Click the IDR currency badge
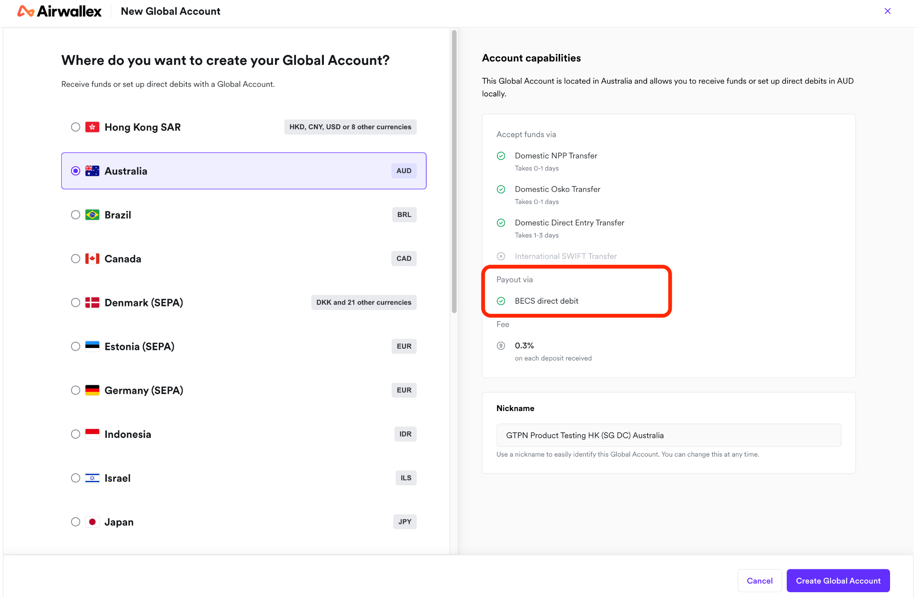 coord(405,434)
